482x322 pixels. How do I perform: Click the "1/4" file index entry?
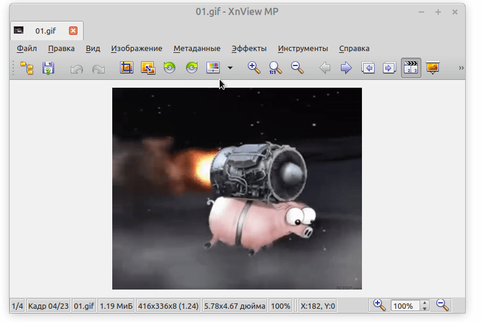17,306
